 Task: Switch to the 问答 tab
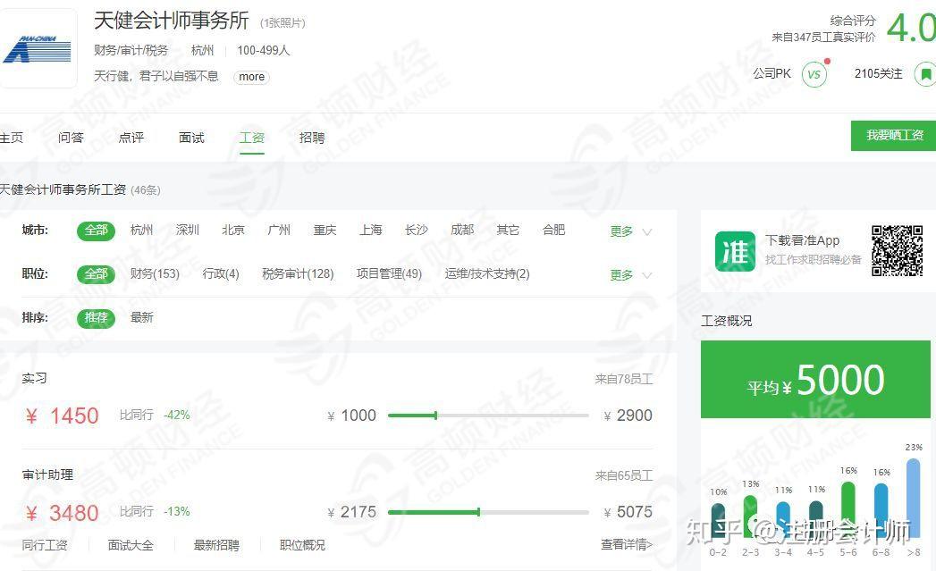pos(71,138)
